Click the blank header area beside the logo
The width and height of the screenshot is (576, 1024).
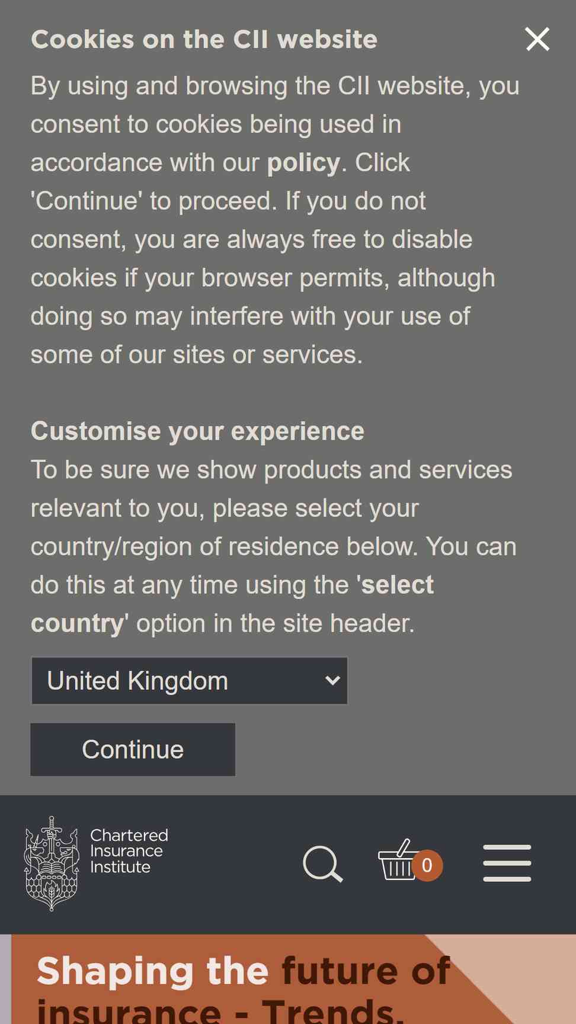(234, 864)
